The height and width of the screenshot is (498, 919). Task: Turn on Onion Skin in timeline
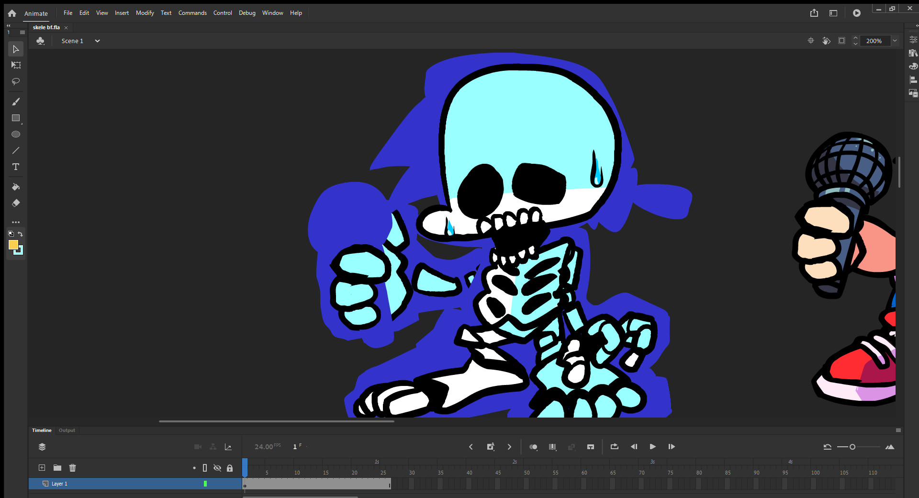click(533, 447)
